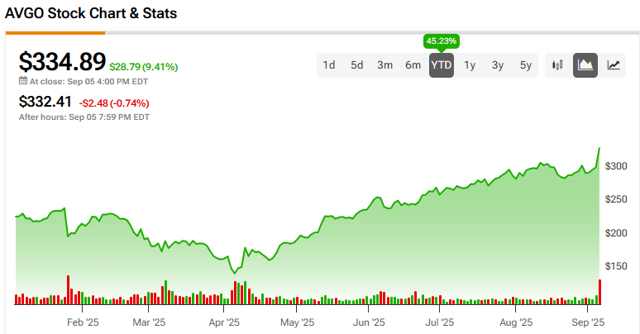
Task: Click the $300 price axis label
Action: pyautogui.click(x=614, y=166)
